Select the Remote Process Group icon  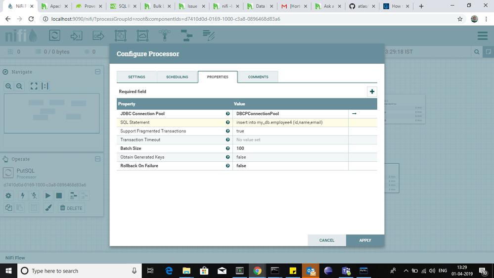point(142,35)
